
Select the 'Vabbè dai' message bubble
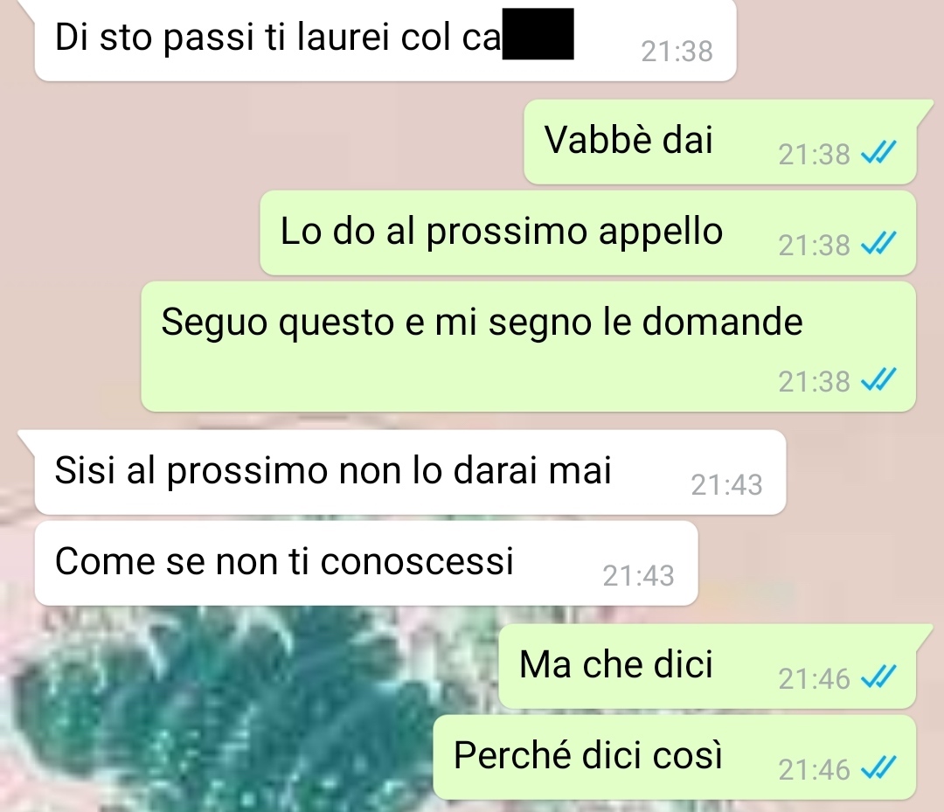pos(720,142)
